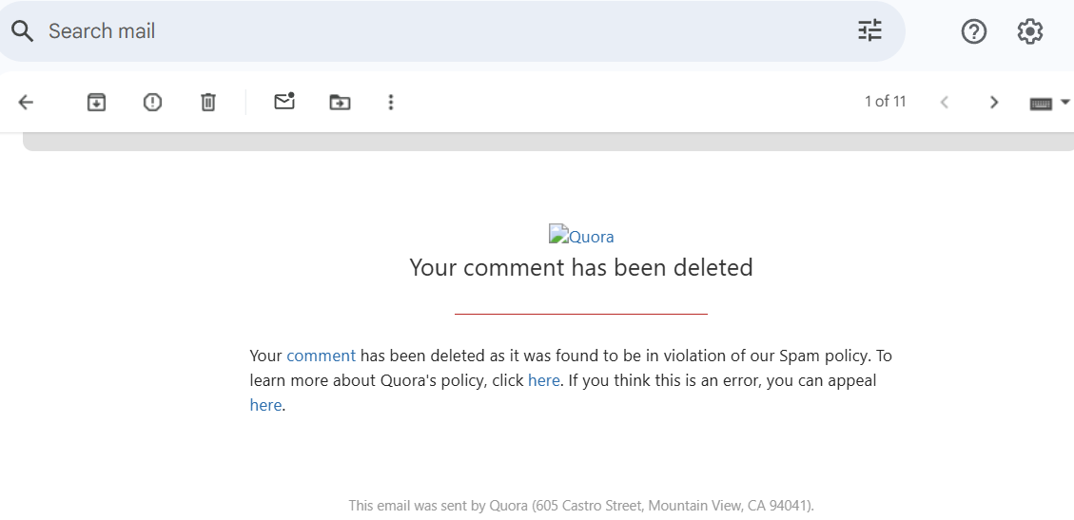The width and height of the screenshot is (1074, 520).
Task: Go to the older email arrow
Action: (x=994, y=102)
